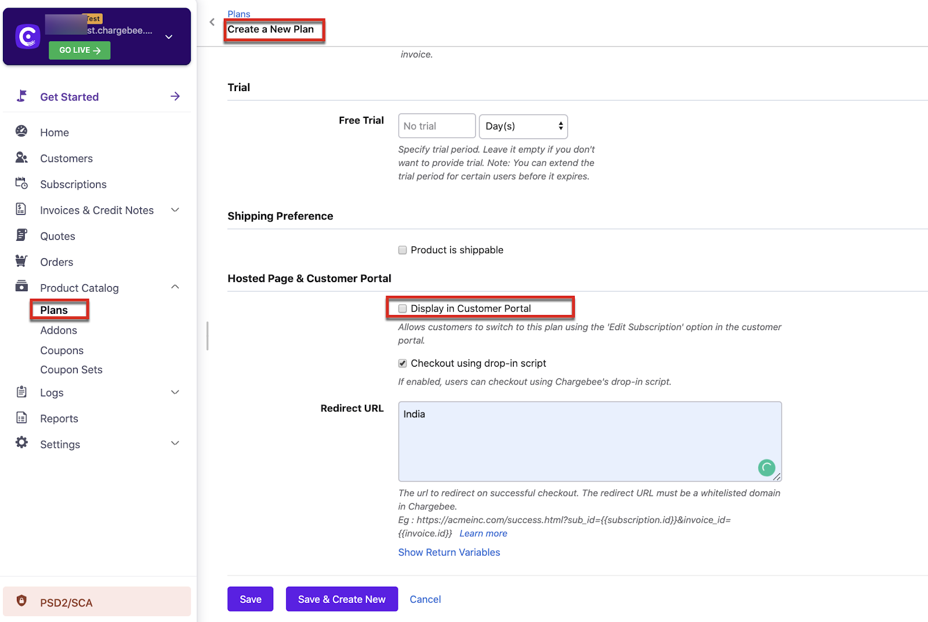Open the Quotes sidebar icon
Image resolution: width=928 pixels, height=622 pixels.
click(x=21, y=236)
